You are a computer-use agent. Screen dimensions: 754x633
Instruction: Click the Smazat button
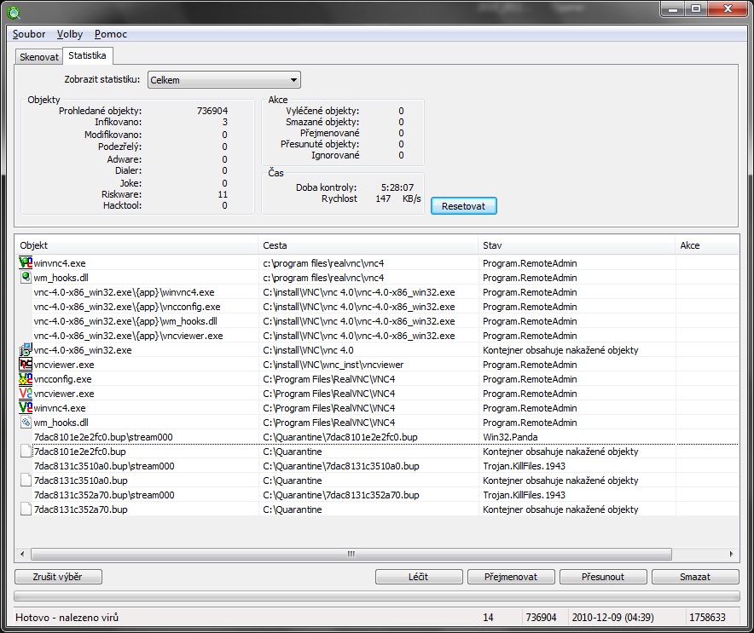click(x=694, y=577)
